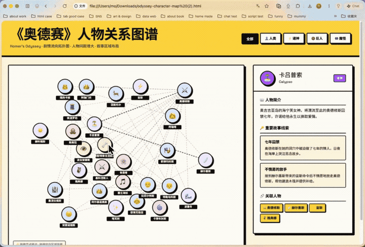The width and height of the screenshot is (365, 247).
Task: Click the translate page icon
Action: pyautogui.click(x=258, y=6)
